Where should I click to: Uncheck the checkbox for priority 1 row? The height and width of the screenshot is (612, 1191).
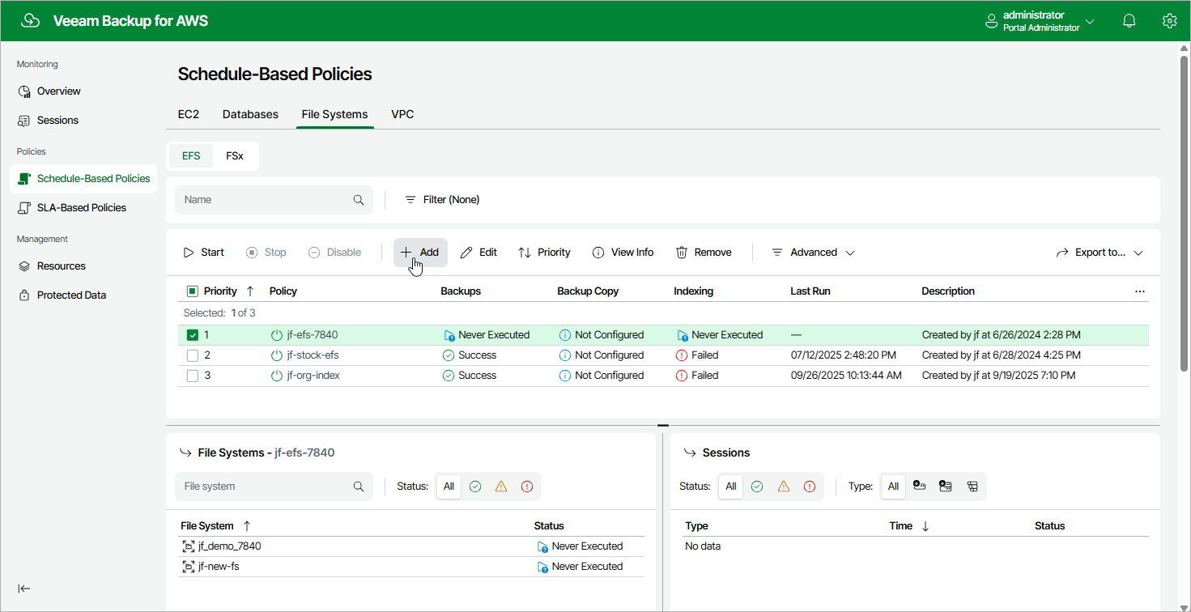(x=193, y=335)
